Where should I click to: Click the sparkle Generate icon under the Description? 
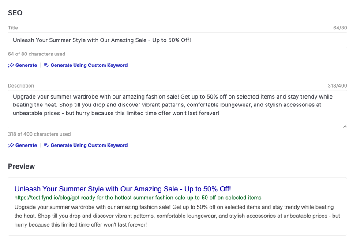(11, 145)
